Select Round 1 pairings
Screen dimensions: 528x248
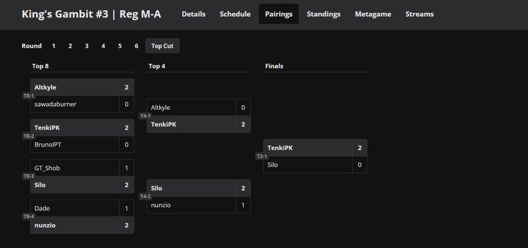(54, 46)
